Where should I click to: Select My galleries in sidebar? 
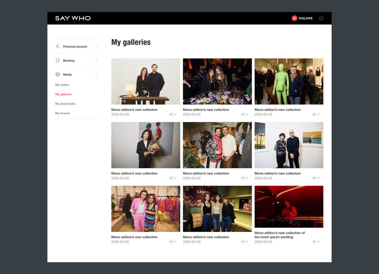(63, 94)
